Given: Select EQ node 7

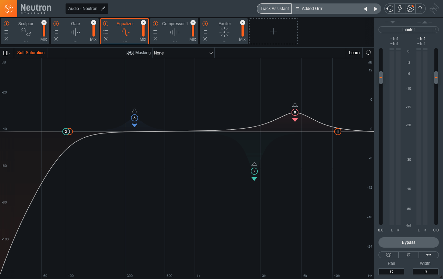Looking at the screenshot, I should coord(254,171).
